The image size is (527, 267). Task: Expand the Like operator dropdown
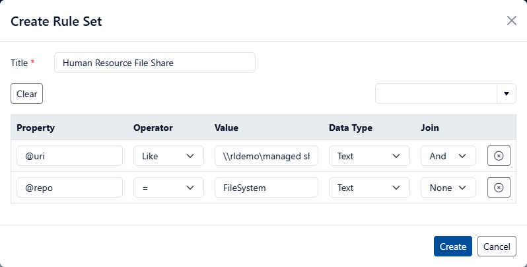click(168, 156)
